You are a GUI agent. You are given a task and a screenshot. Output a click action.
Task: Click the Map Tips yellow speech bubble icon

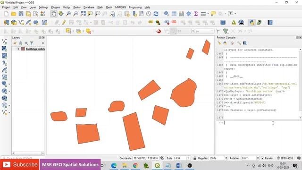point(213,14)
